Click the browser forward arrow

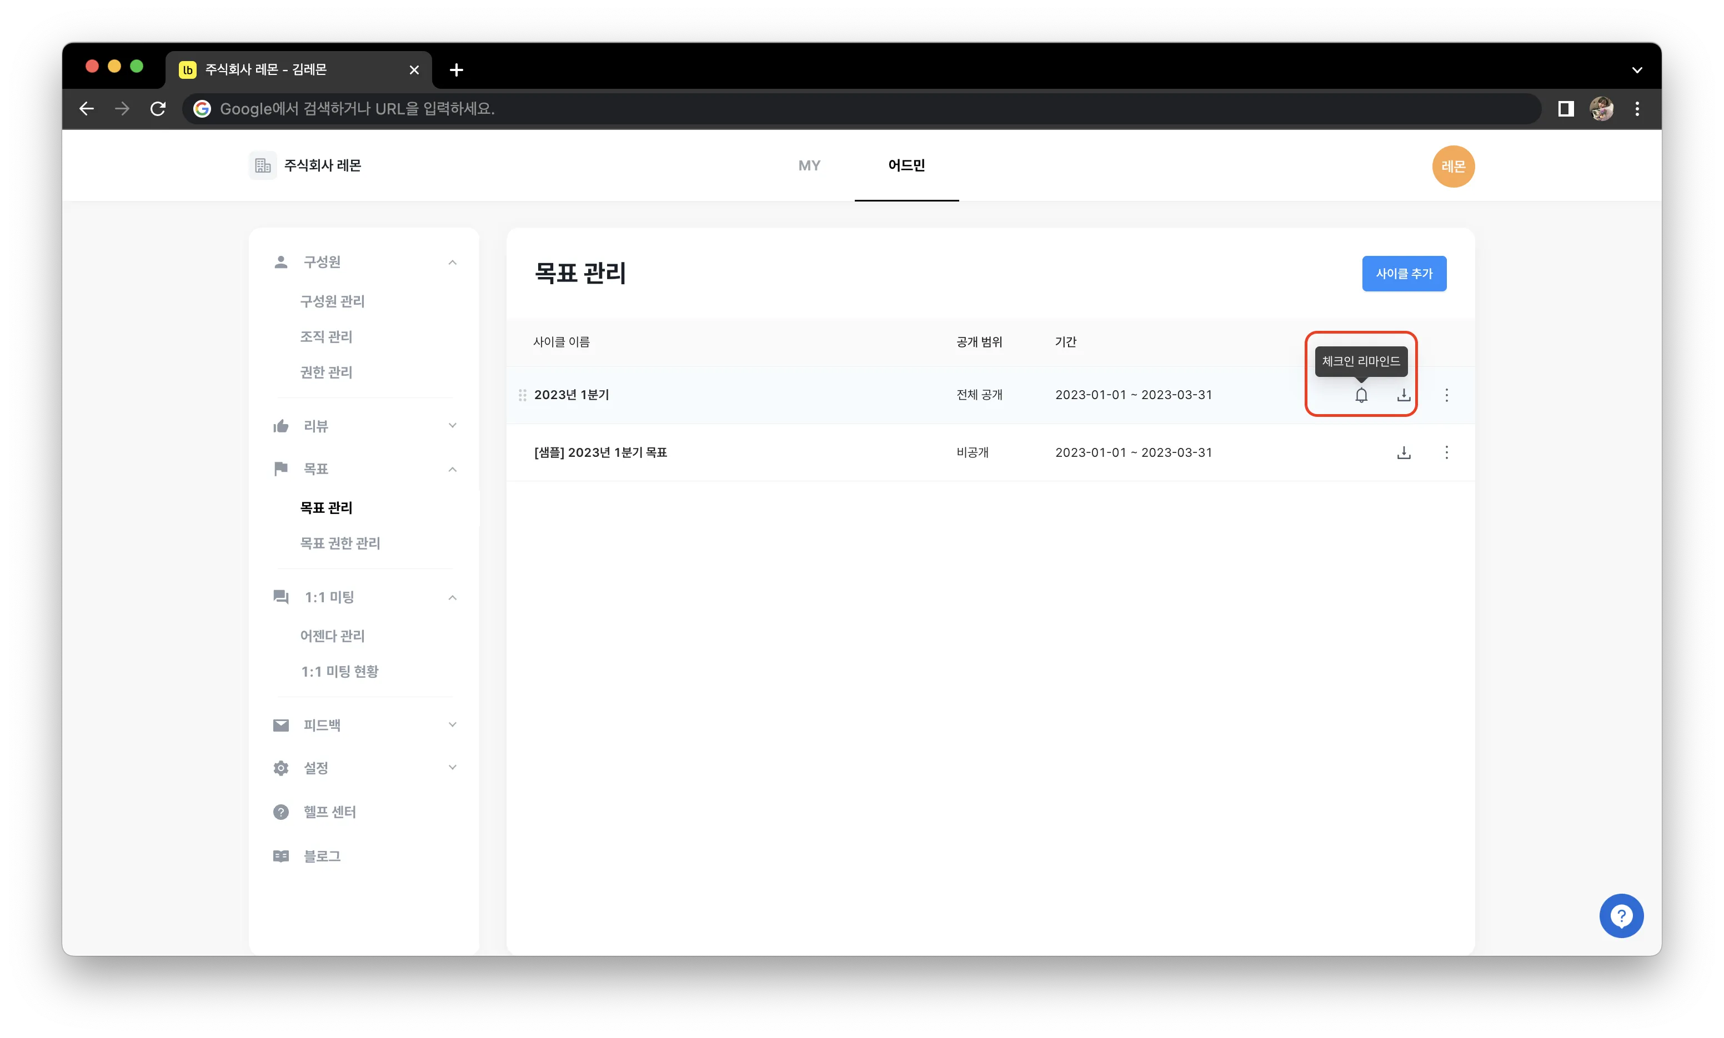[122, 108]
